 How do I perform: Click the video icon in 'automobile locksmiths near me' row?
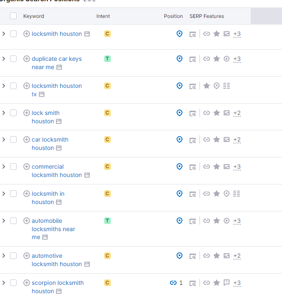point(227,221)
